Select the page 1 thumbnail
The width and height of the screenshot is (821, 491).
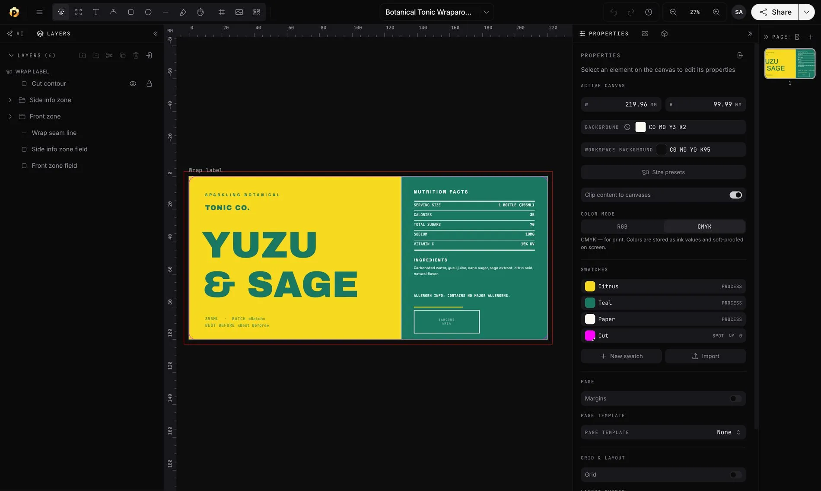[790, 64]
